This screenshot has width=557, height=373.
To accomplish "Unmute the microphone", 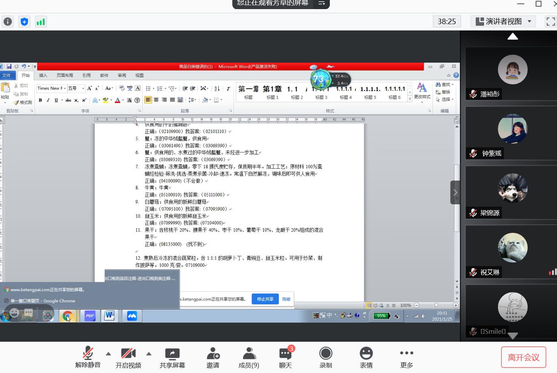I will (88, 357).
